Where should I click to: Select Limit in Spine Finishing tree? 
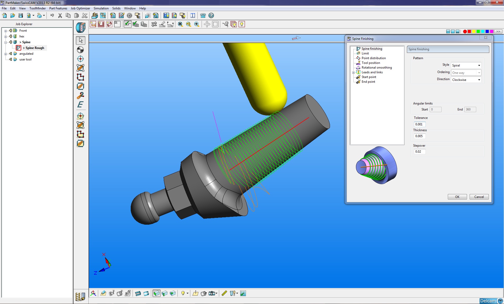click(365, 53)
